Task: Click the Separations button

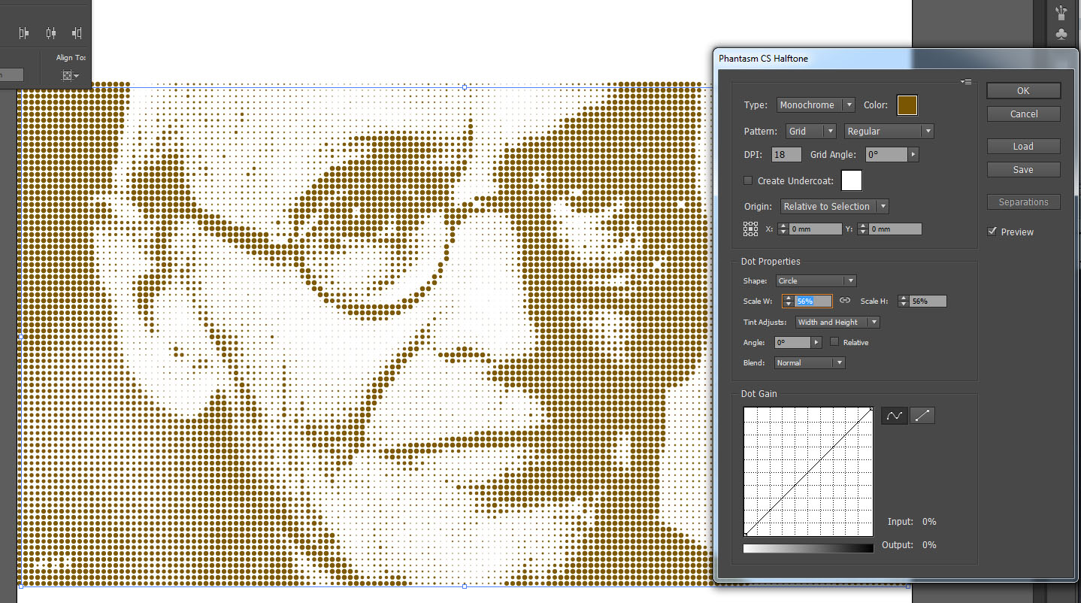Action: [1023, 202]
